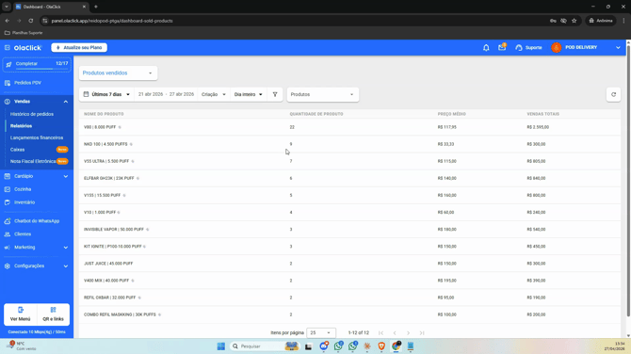Reload the browser page
This screenshot has width=631, height=354.
point(30,21)
